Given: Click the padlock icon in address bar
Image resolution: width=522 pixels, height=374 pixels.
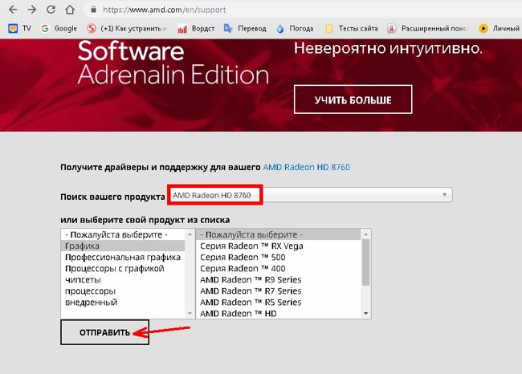Looking at the screenshot, I should coord(94,10).
